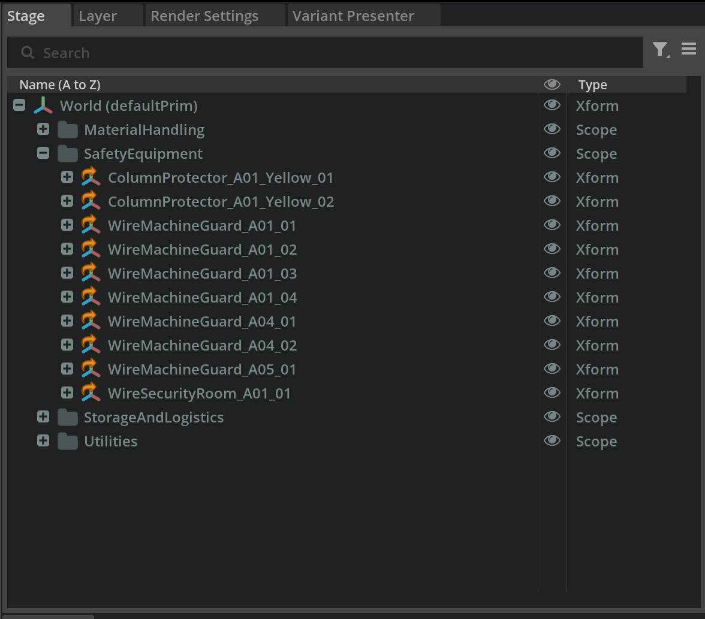
Task: Hide the SafetyEquipment scope via eye icon
Action: (x=552, y=153)
